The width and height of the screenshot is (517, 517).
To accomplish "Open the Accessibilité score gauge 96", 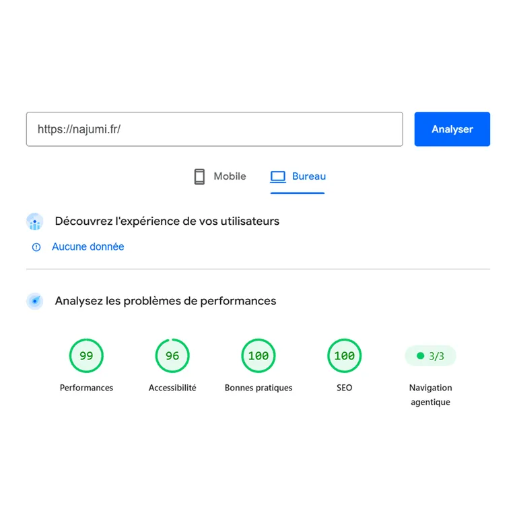I will point(172,355).
